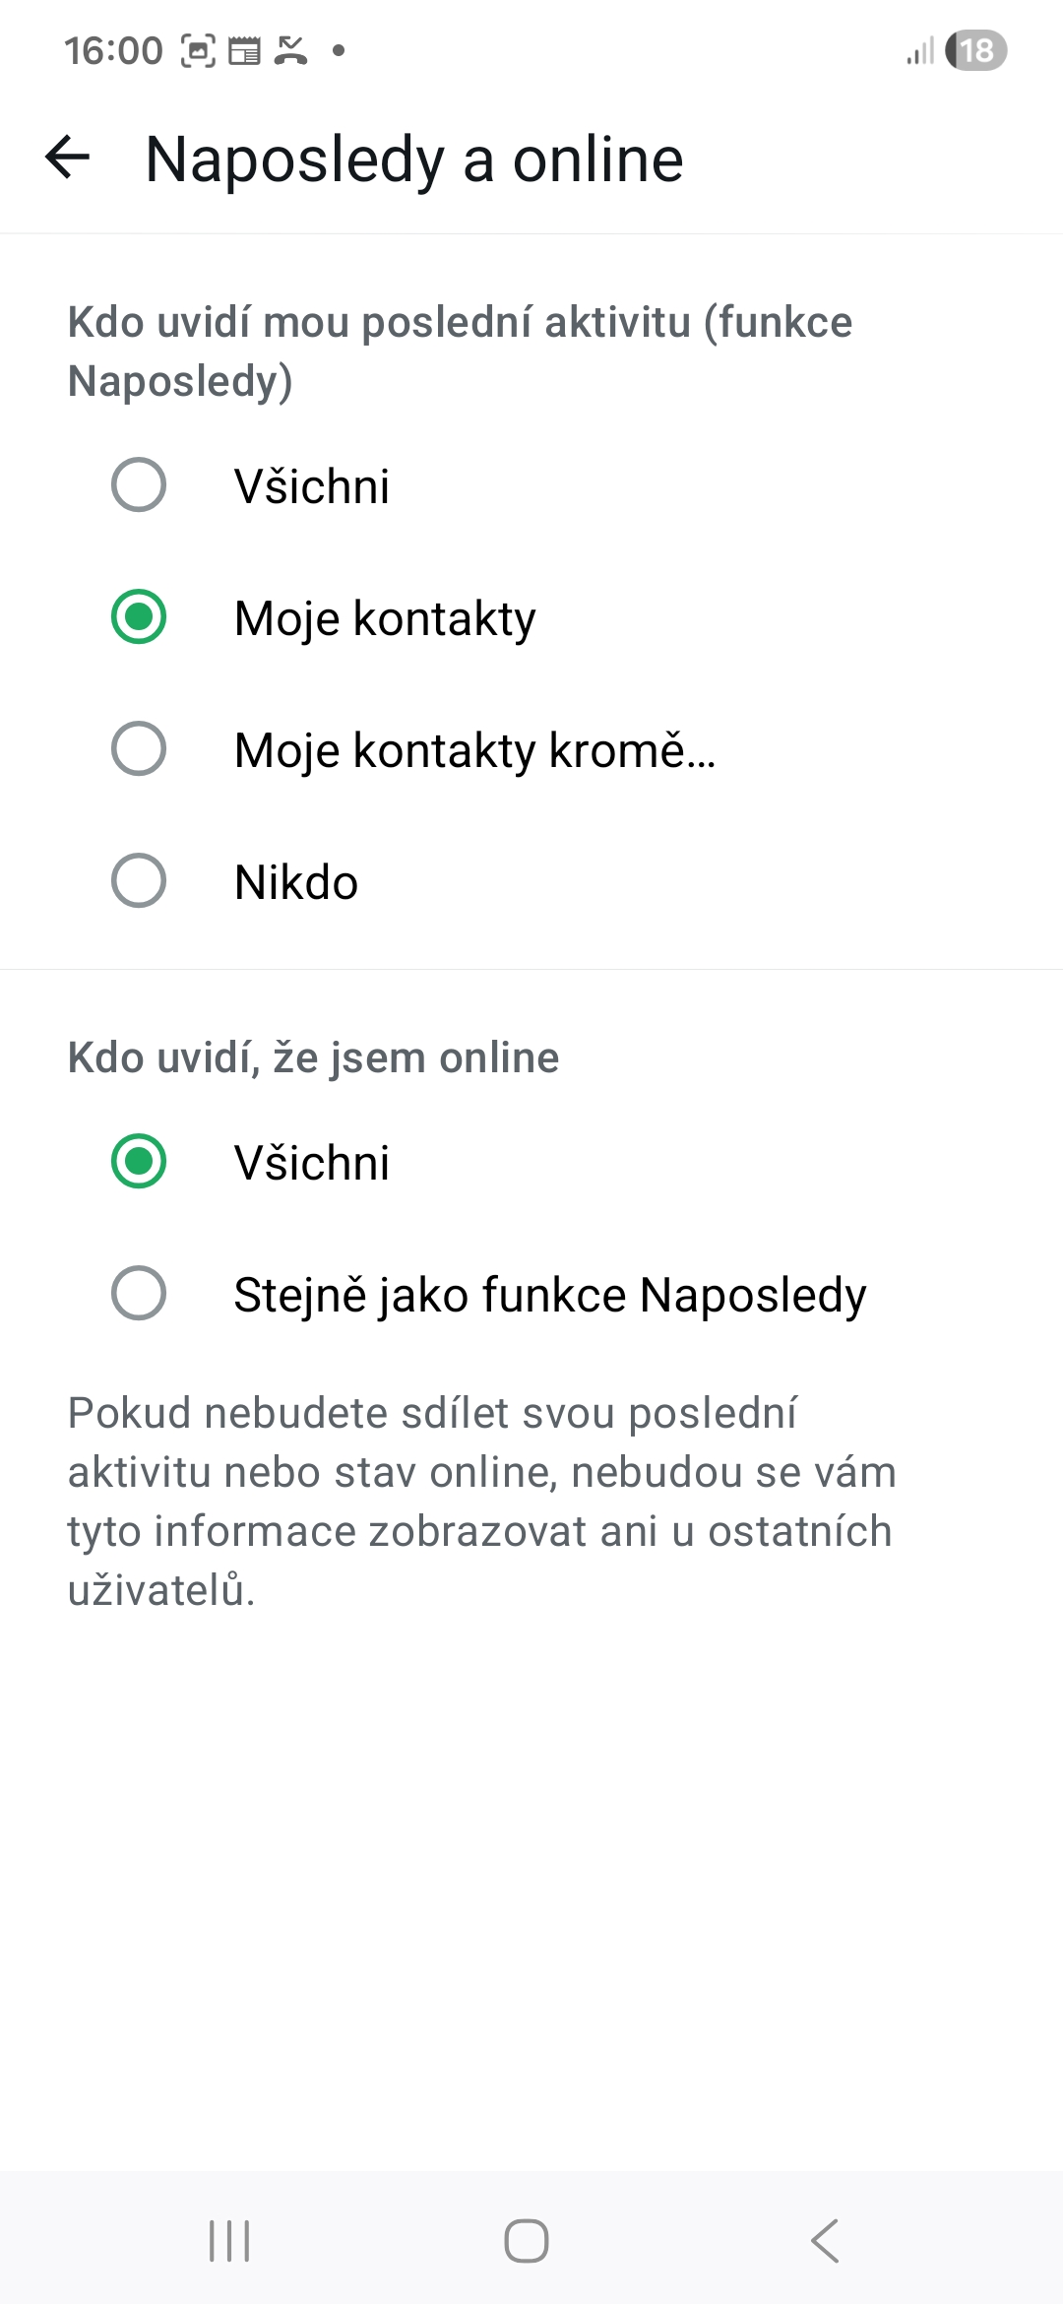Tap the Nikdo label text
This screenshot has height=2304, width=1063.
click(296, 882)
